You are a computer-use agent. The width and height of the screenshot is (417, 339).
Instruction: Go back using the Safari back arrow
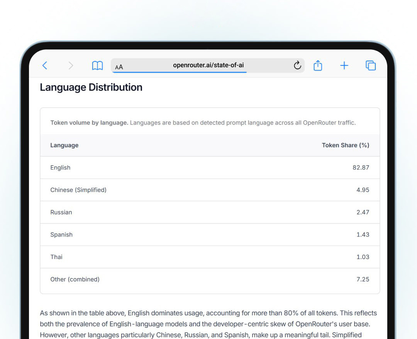(x=45, y=66)
